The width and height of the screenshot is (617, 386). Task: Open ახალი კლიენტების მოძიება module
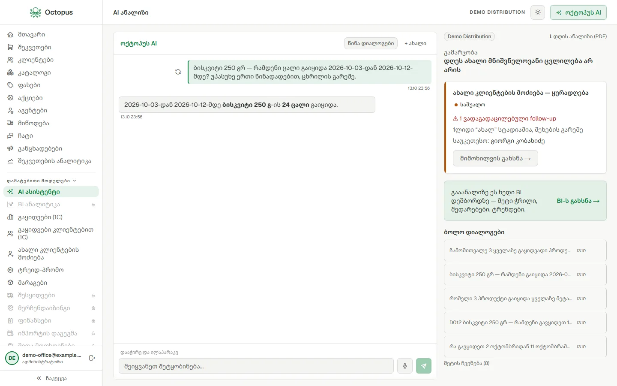pyautogui.click(x=51, y=253)
